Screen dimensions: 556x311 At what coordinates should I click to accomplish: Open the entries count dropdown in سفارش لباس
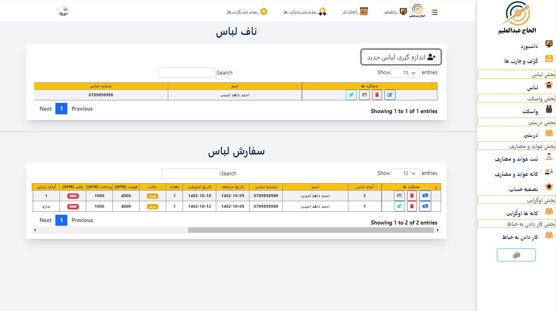(405, 173)
